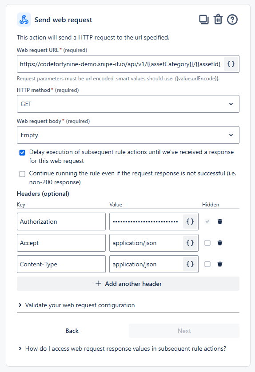Click the duplicate action icon
The image size is (255, 372).
tap(204, 20)
